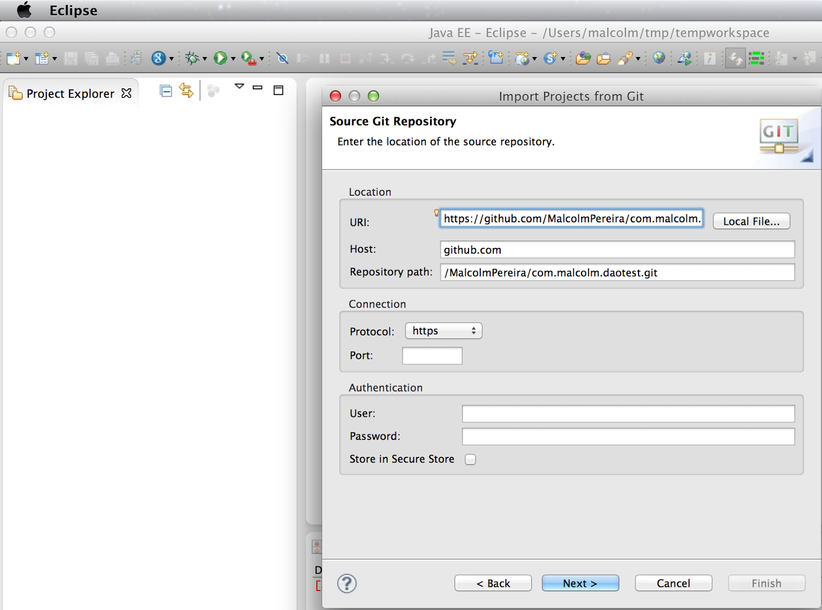Image resolution: width=822 pixels, height=610 pixels.
Task: Open the Eclipse application menu
Action: point(73,10)
